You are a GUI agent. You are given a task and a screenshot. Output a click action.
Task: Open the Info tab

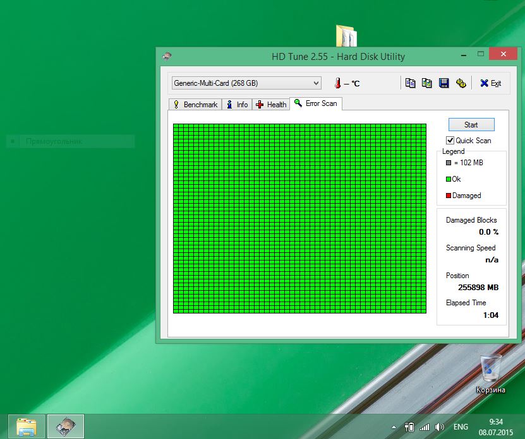[x=237, y=105]
